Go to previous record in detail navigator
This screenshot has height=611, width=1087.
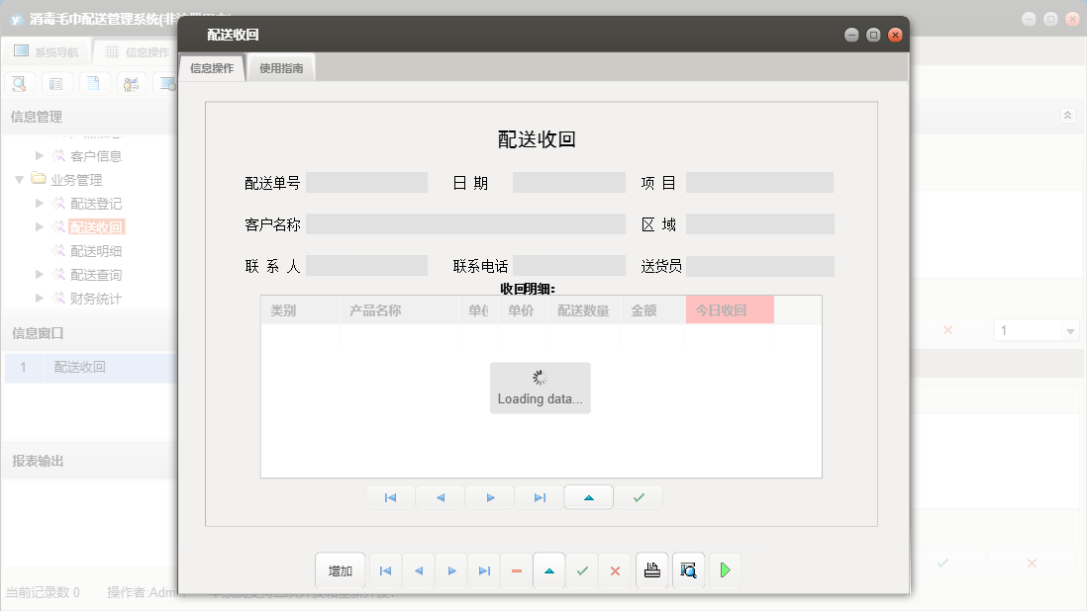(x=440, y=496)
